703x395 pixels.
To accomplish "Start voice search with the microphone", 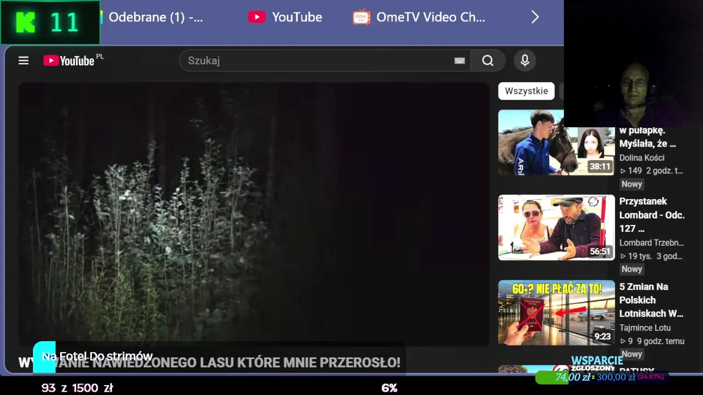I will pos(525,60).
